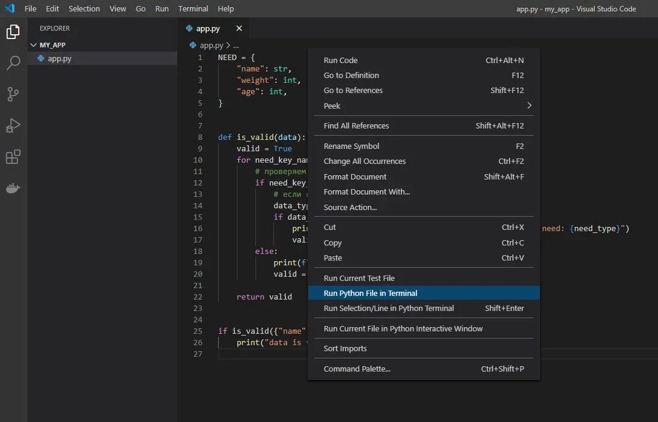Open Source Action... entry
The height and width of the screenshot is (422, 658).
(424, 208)
